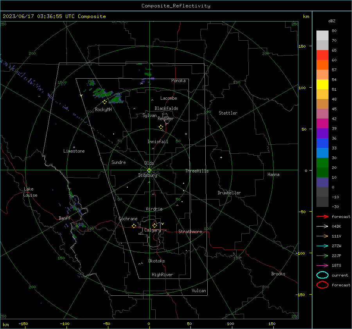Click the Okotoks label
The width and height of the screenshot is (352, 329).
tap(156, 261)
